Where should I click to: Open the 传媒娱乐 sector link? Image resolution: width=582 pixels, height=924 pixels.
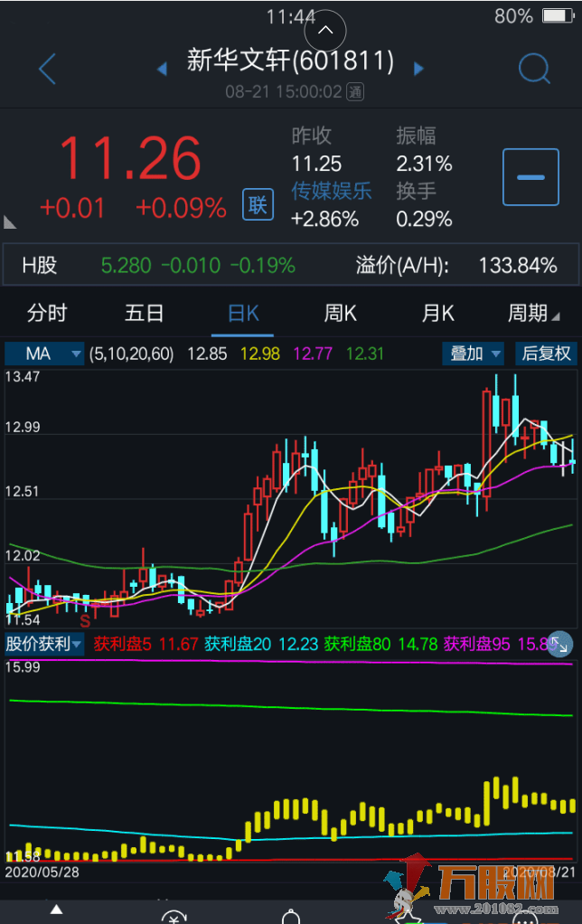(x=332, y=191)
